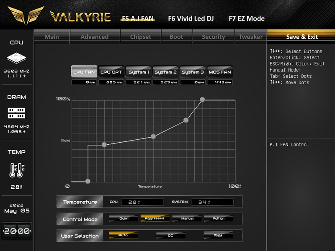This screenshot has width=335, height=251.
Task: Select the System 3 fan button
Action: (193, 72)
